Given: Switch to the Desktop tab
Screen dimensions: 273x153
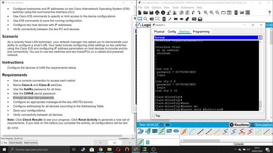Looking at the screenshot, I should [184, 31].
